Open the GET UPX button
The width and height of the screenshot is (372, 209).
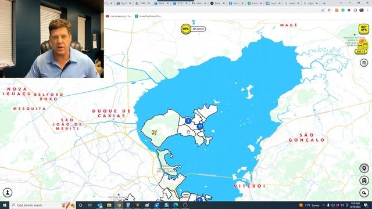coord(363,29)
